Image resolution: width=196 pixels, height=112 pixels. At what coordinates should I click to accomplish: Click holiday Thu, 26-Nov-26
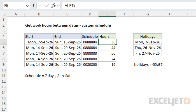(148, 48)
